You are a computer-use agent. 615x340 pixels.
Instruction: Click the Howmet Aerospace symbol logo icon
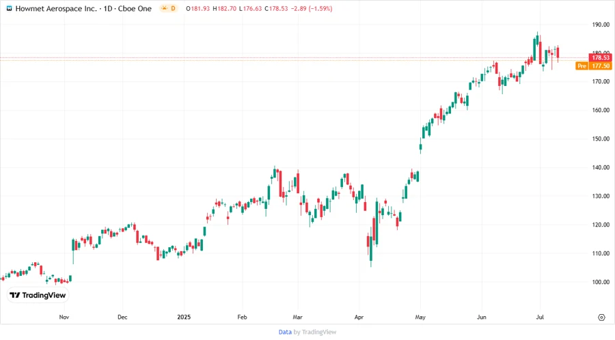(9, 8)
